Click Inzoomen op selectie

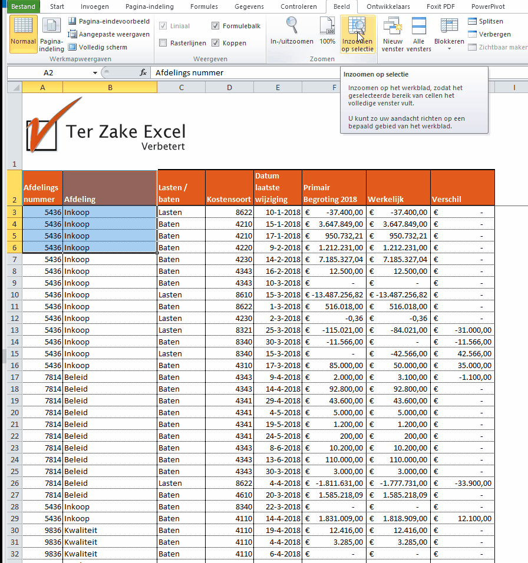(357, 34)
